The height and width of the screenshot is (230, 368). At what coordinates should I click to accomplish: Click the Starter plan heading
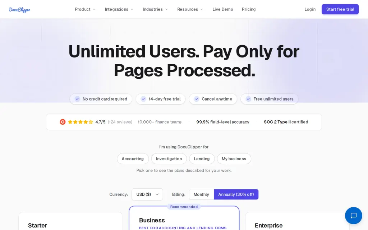(37, 226)
